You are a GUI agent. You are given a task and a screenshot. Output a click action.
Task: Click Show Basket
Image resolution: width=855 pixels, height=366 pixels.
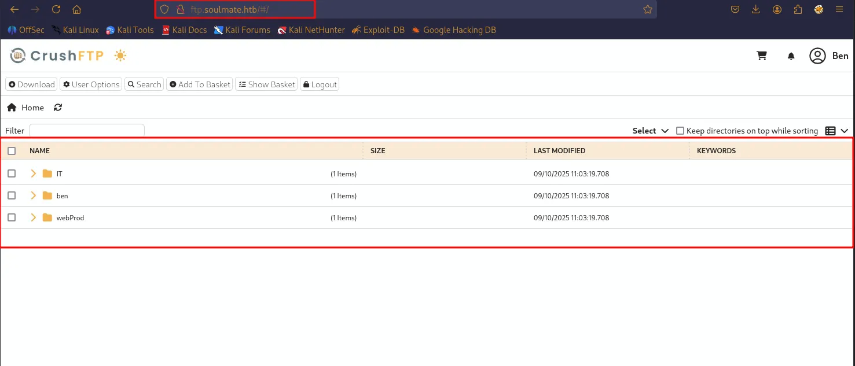[266, 84]
